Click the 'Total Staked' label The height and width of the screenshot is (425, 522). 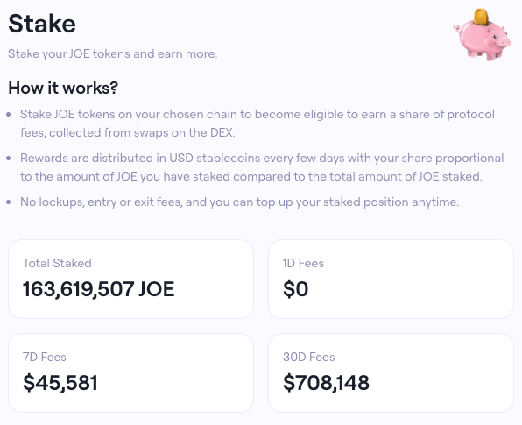[x=57, y=263]
